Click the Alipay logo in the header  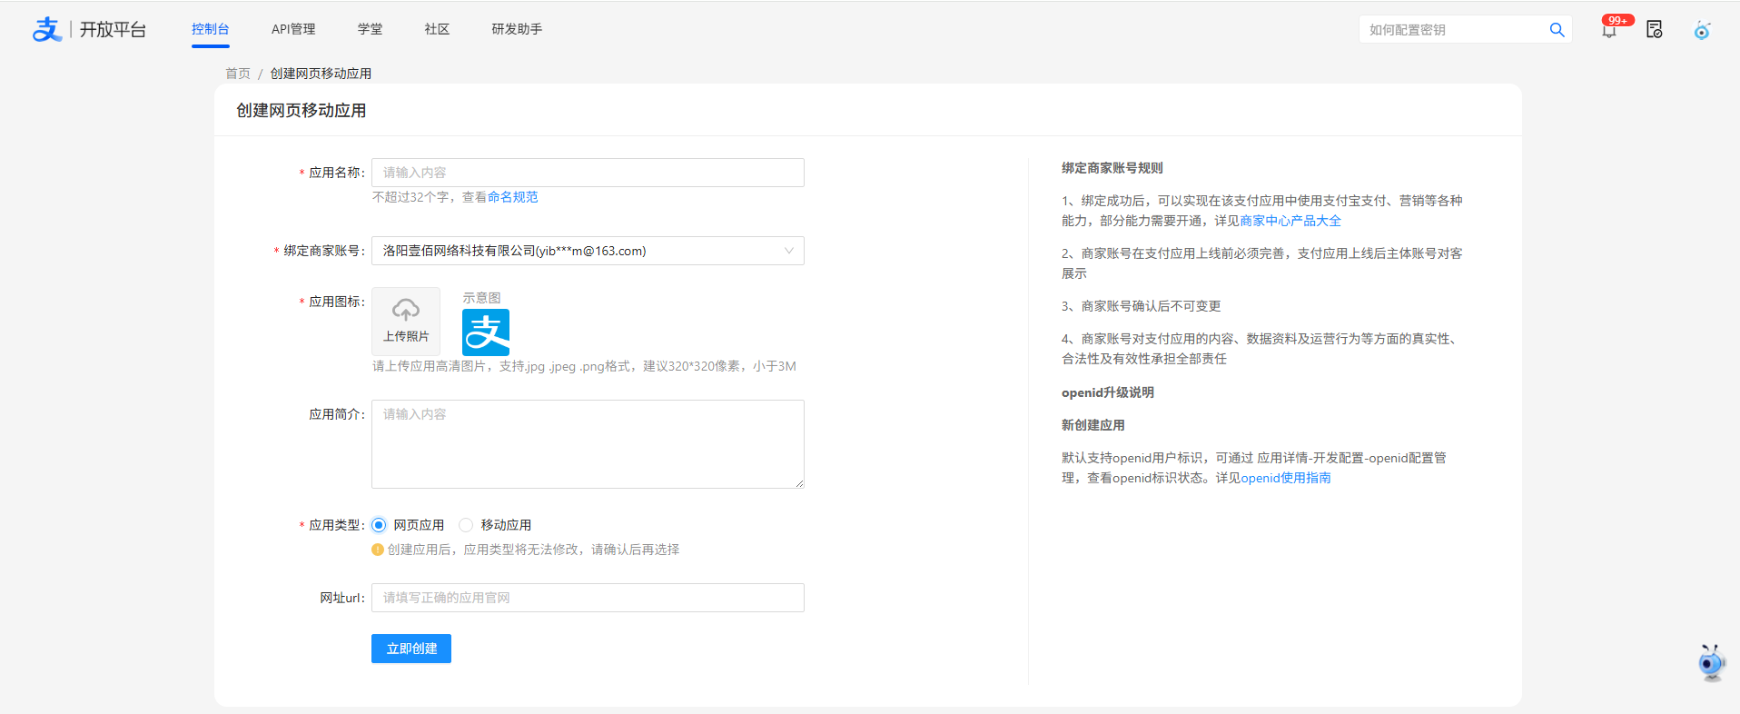46,29
